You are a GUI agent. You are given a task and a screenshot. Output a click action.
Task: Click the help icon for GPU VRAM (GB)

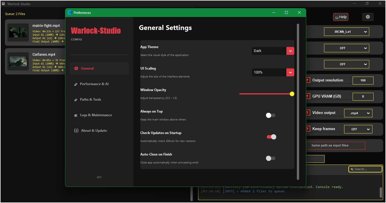[x=308, y=96]
